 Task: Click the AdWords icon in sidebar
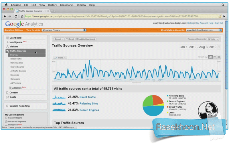coord(10,88)
